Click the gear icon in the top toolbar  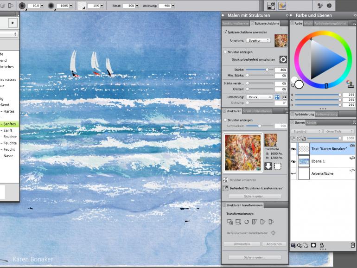[329, 6]
